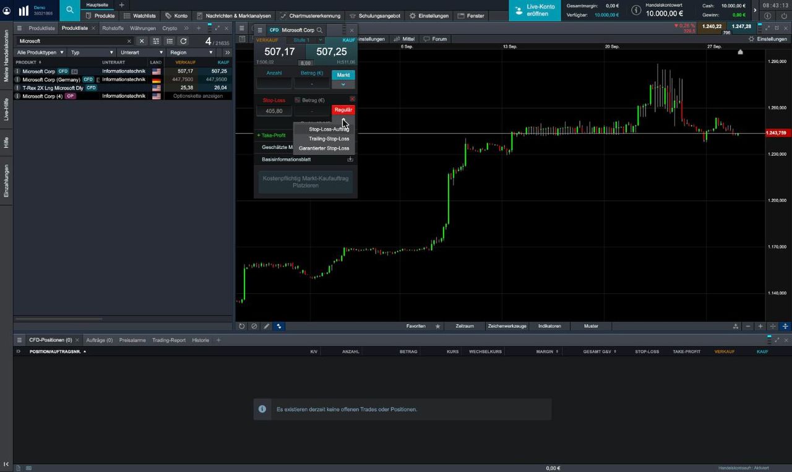792x472 pixels.
Task: Open Preisalarme tab
Action: coord(132,340)
